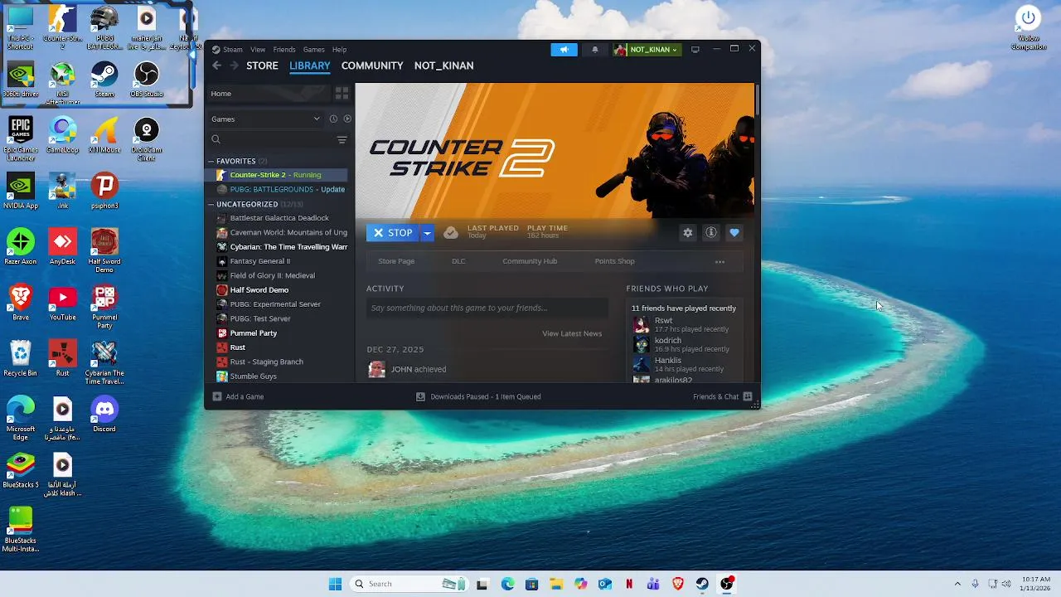Open the Community Hub link
This screenshot has height=597, width=1061.
530,261
